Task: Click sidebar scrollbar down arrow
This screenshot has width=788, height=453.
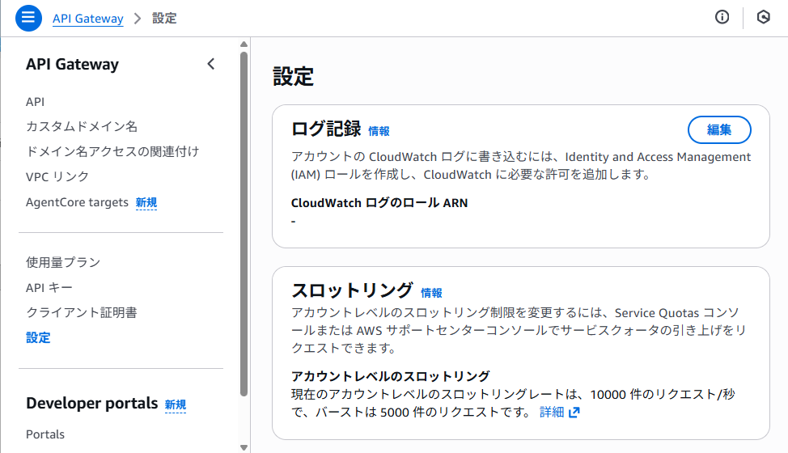Action: [244, 447]
